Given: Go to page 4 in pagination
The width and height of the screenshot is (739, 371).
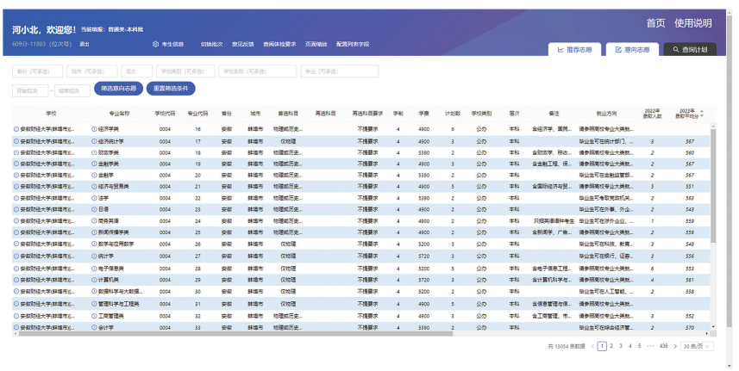Looking at the screenshot, I should click(x=630, y=347).
